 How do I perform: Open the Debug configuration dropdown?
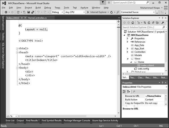pos(62,12)
